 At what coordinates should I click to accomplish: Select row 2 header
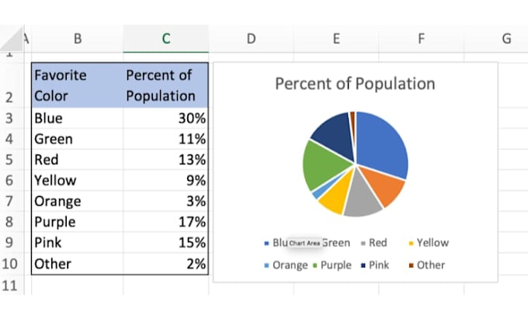(12, 85)
